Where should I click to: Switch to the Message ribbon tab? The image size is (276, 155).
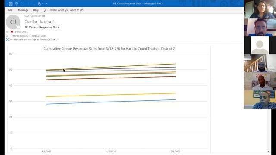23,10
